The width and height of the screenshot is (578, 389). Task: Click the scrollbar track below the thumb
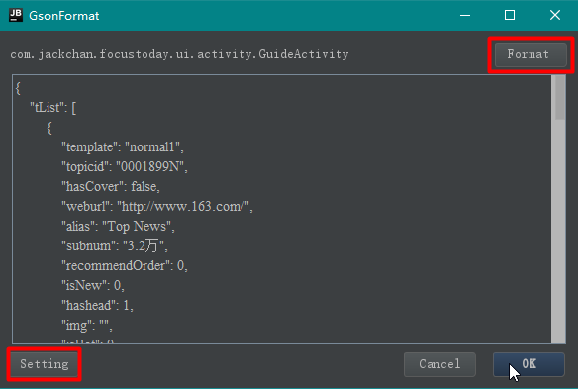[560, 232]
